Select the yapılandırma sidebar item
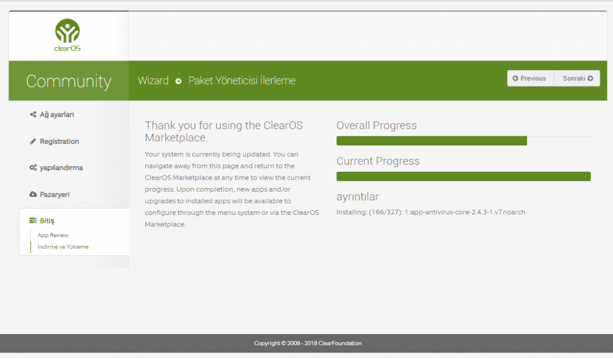613x358 pixels. [61, 168]
